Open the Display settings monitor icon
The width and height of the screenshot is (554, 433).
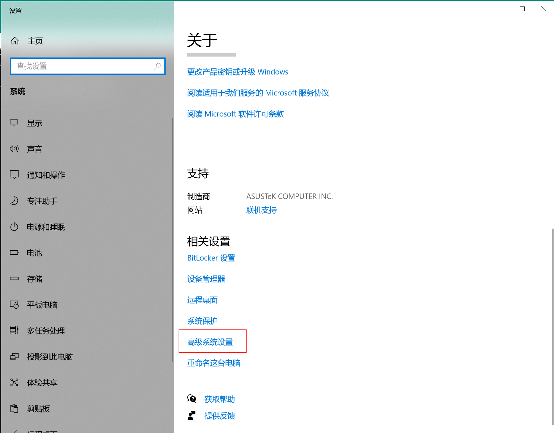click(14, 123)
